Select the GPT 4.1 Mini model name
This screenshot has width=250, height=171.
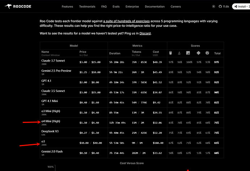(50, 101)
